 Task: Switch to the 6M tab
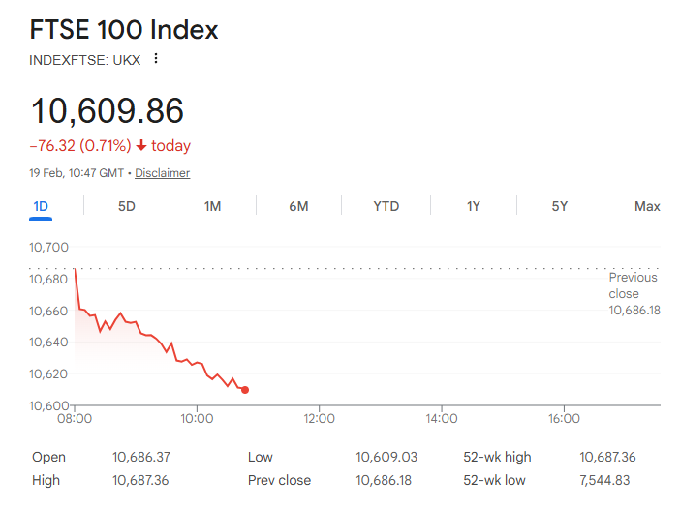[x=298, y=206]
